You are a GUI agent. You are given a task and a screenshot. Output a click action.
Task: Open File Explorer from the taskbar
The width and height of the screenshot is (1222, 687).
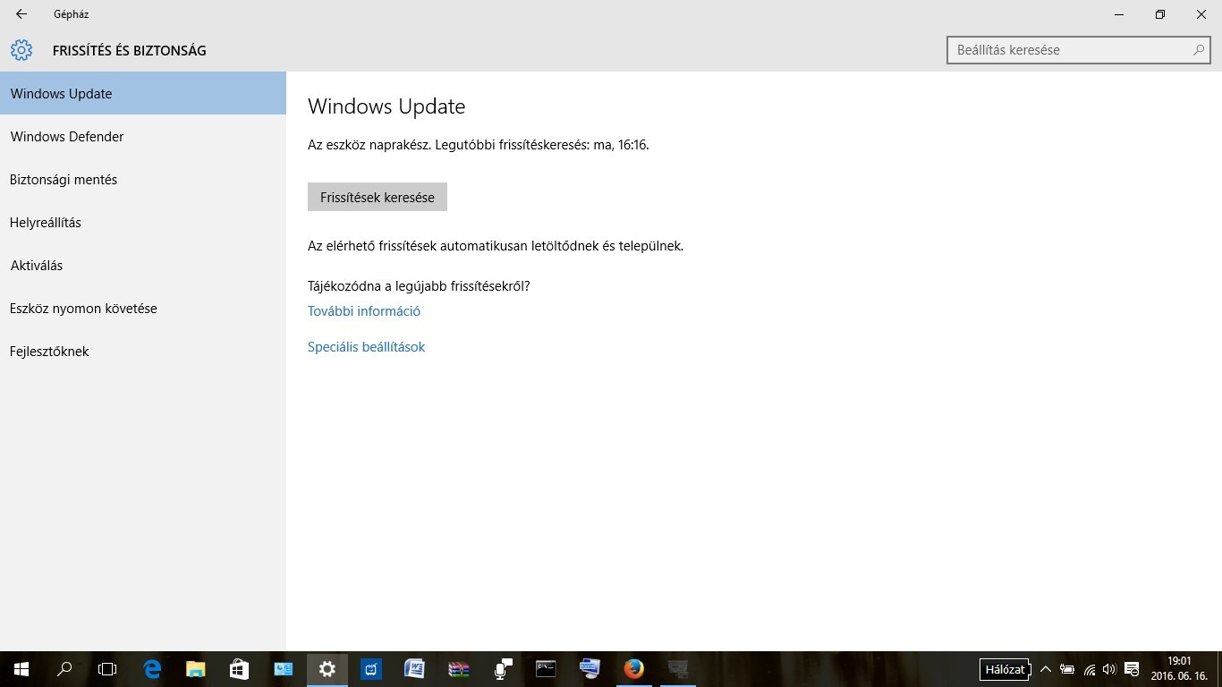[196, 669]
